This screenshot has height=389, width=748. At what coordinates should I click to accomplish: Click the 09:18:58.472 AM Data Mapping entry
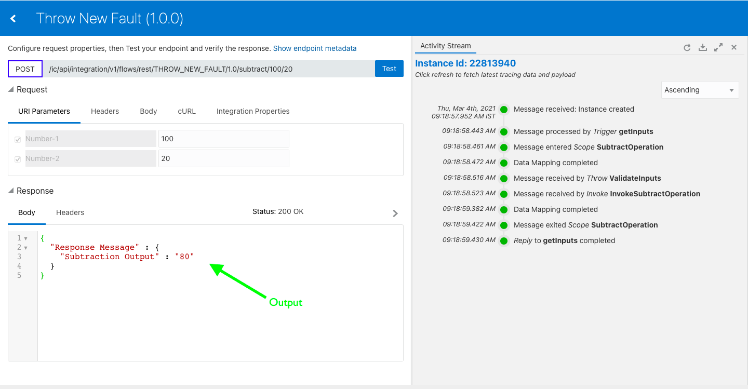click(556, 163)
